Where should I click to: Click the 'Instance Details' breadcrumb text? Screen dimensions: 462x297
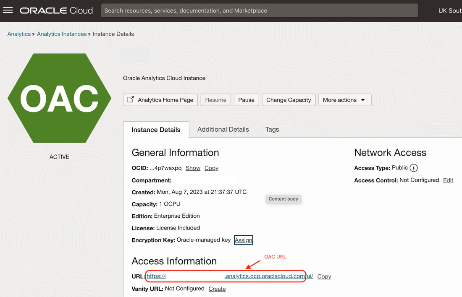[x=113, y=34]
